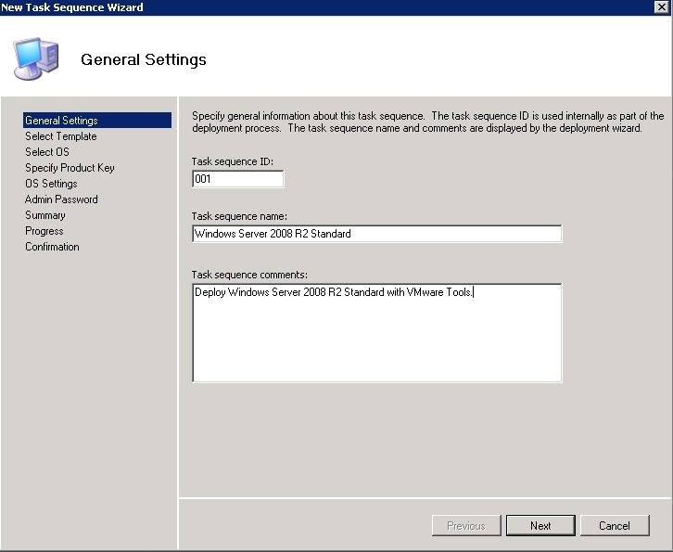Click into Task sequence name field
The image size is (673, 552).
[x=377, y=234]
